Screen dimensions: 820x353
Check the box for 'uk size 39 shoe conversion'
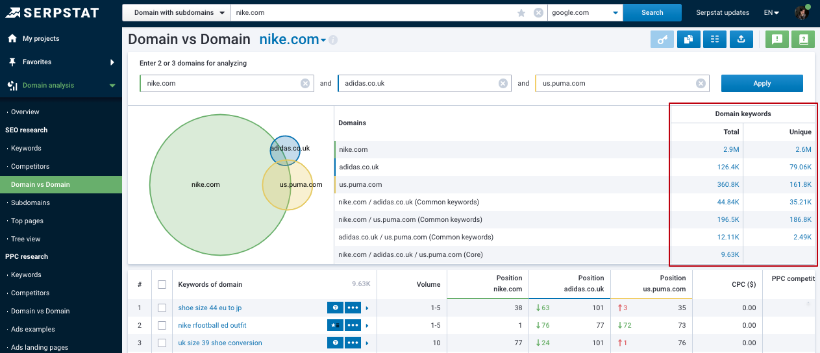point(162,343)
